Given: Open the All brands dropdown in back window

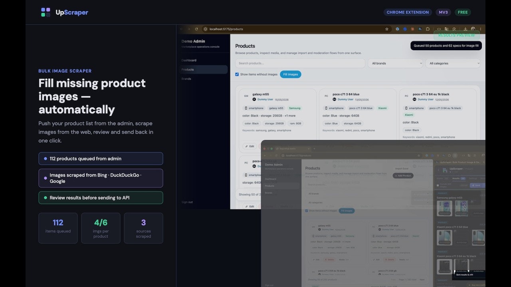Looking at the screenshot, I should (x=395, y=63).
